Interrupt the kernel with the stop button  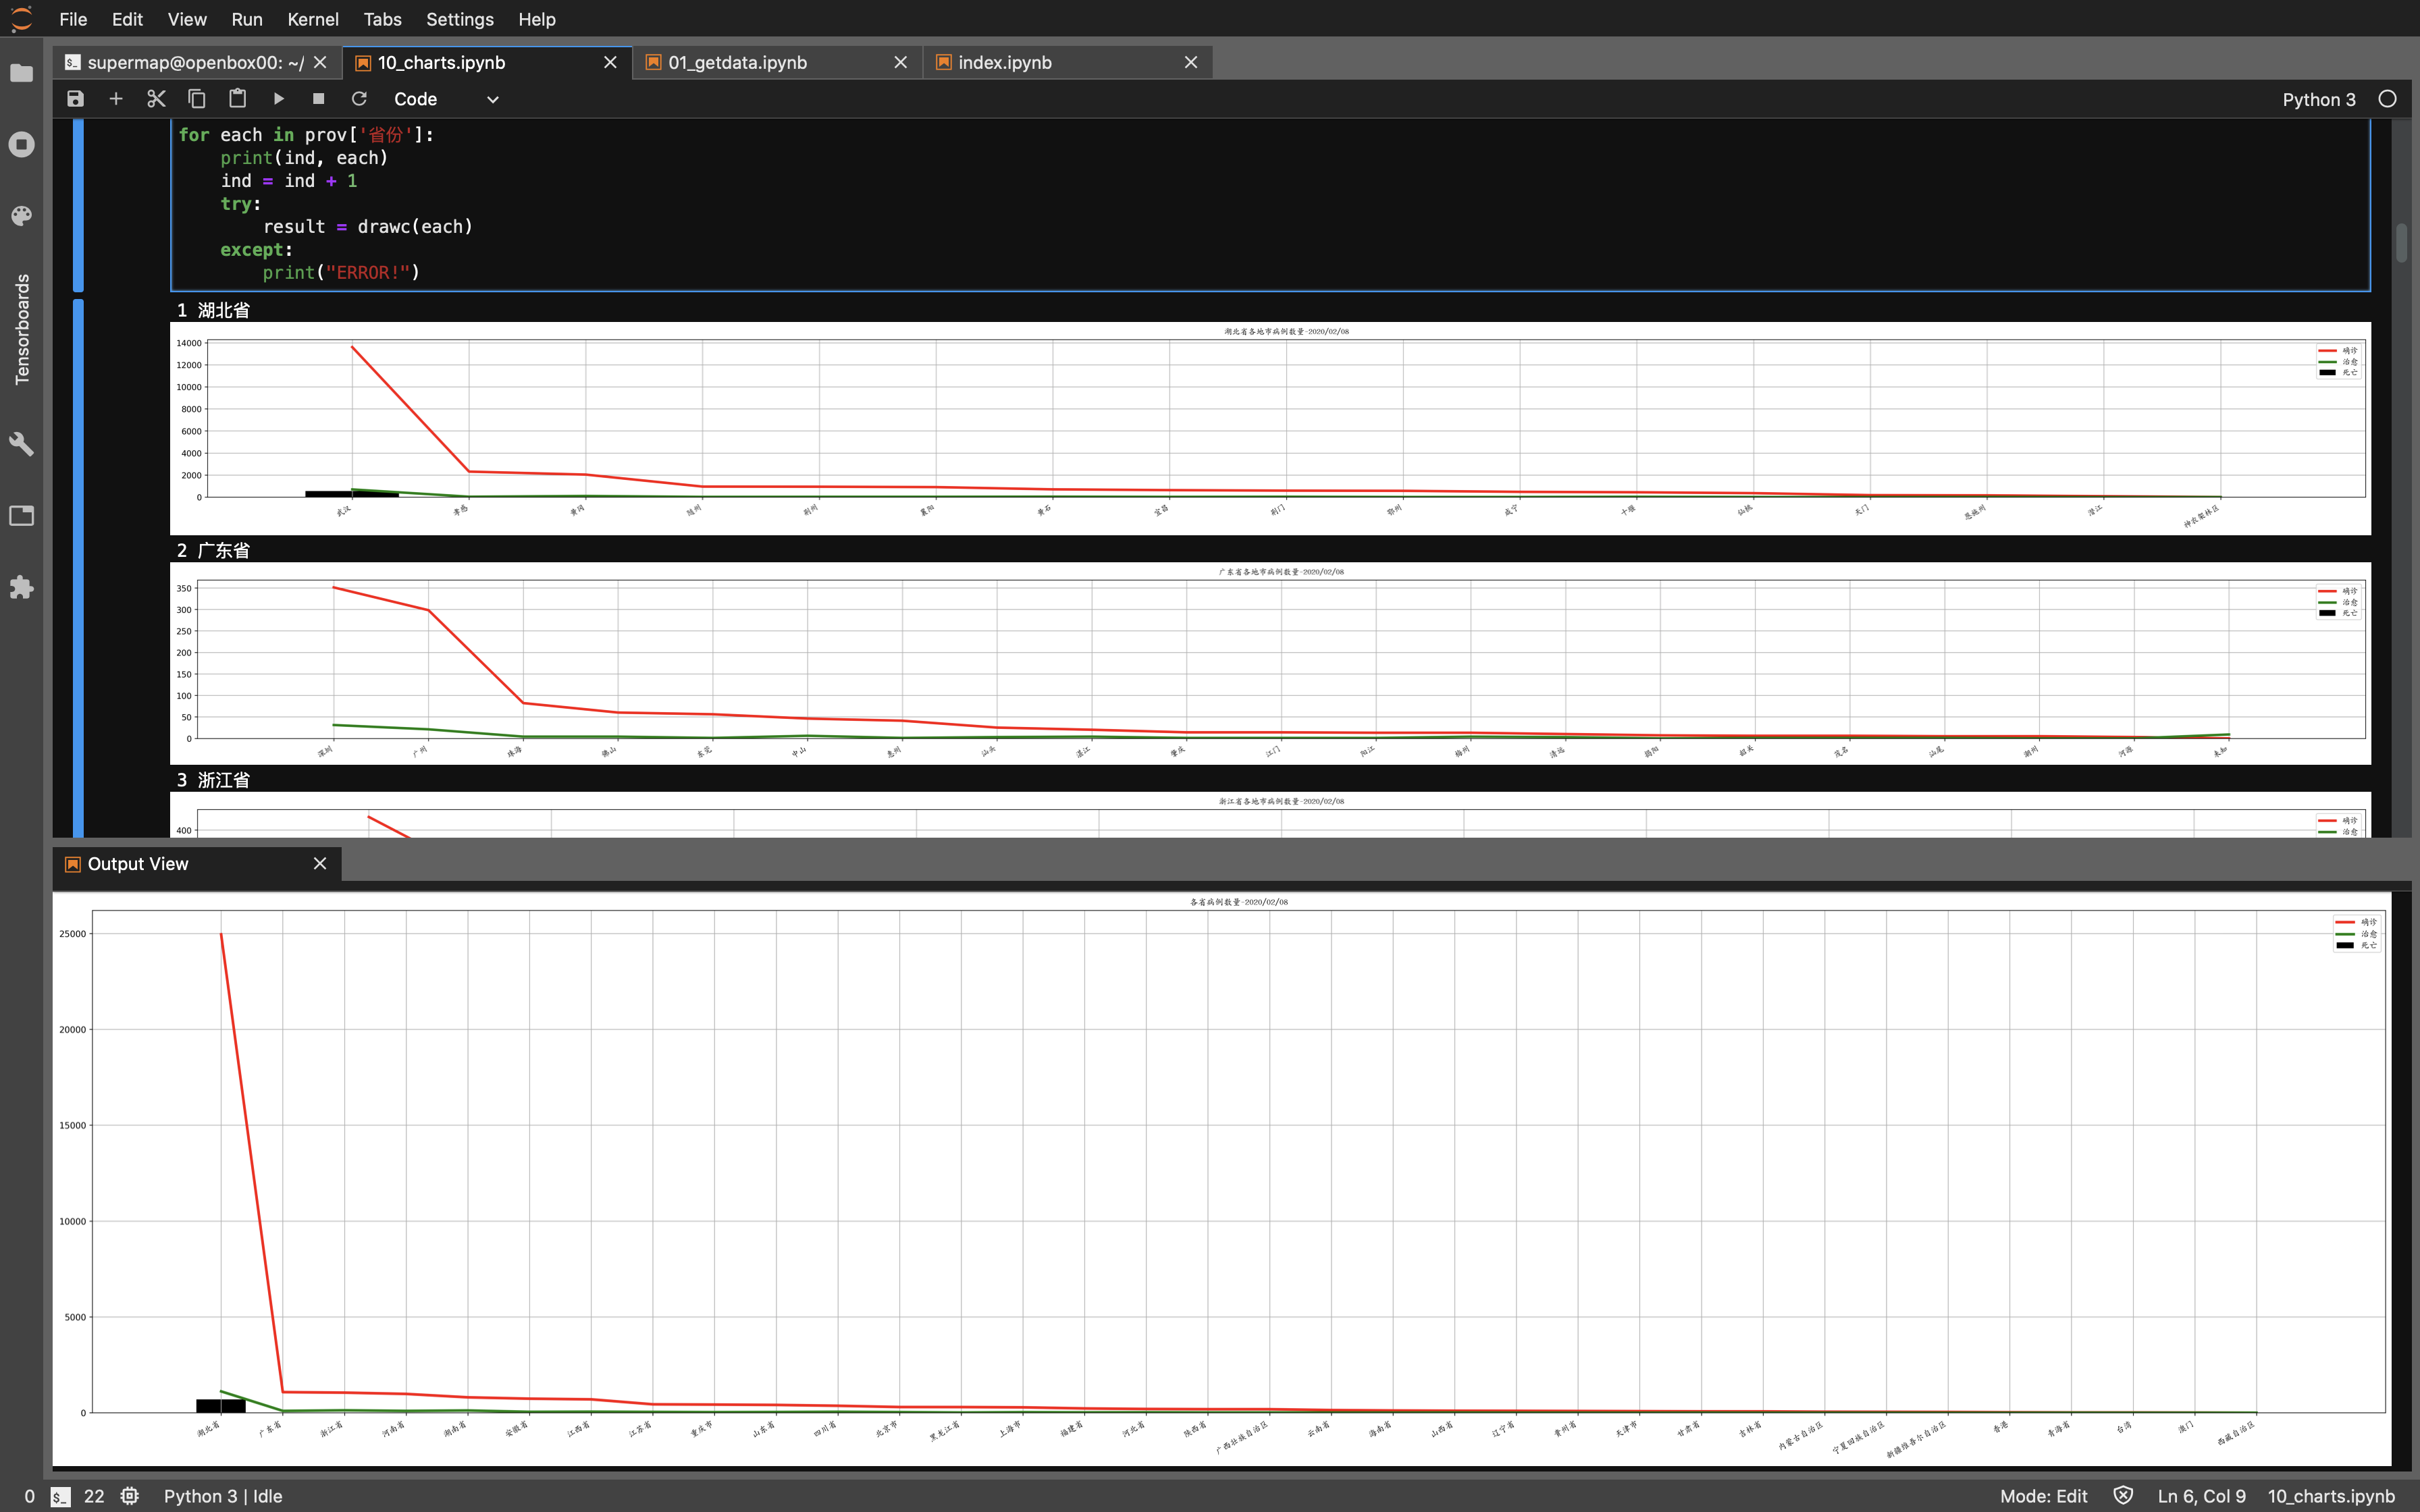[x=318, y=99]
